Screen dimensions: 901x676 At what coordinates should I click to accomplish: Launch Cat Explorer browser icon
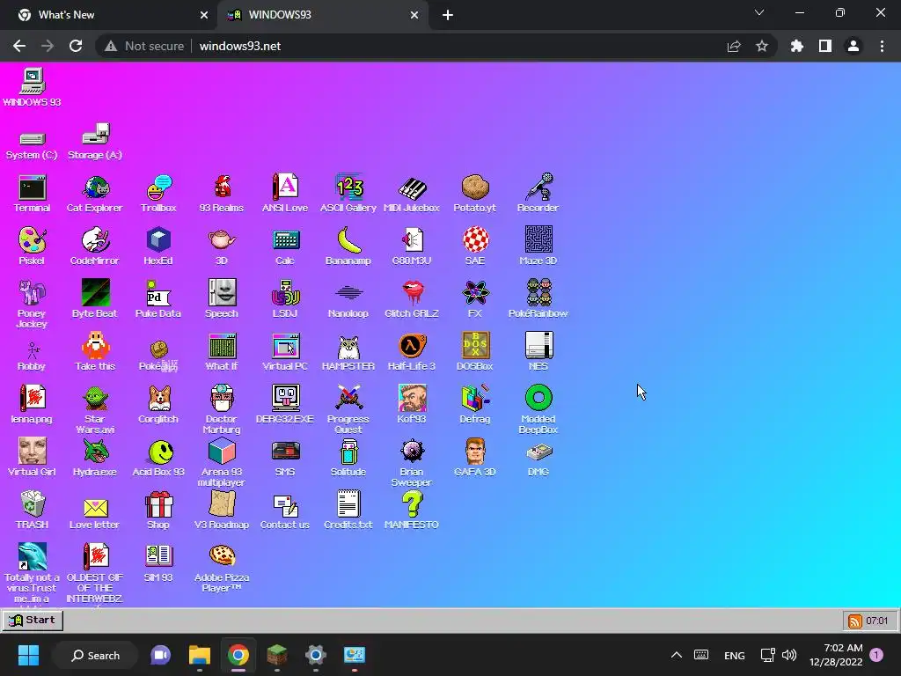[x=95, y=194]
